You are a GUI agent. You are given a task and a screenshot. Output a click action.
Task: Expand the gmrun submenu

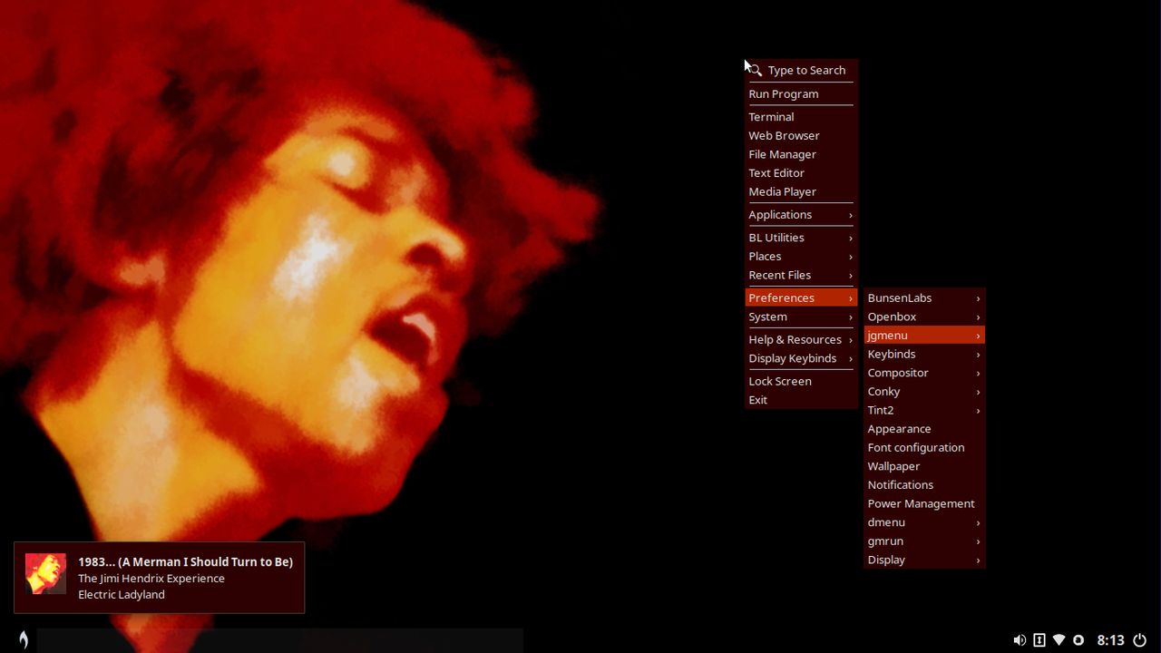pos(924,541)
